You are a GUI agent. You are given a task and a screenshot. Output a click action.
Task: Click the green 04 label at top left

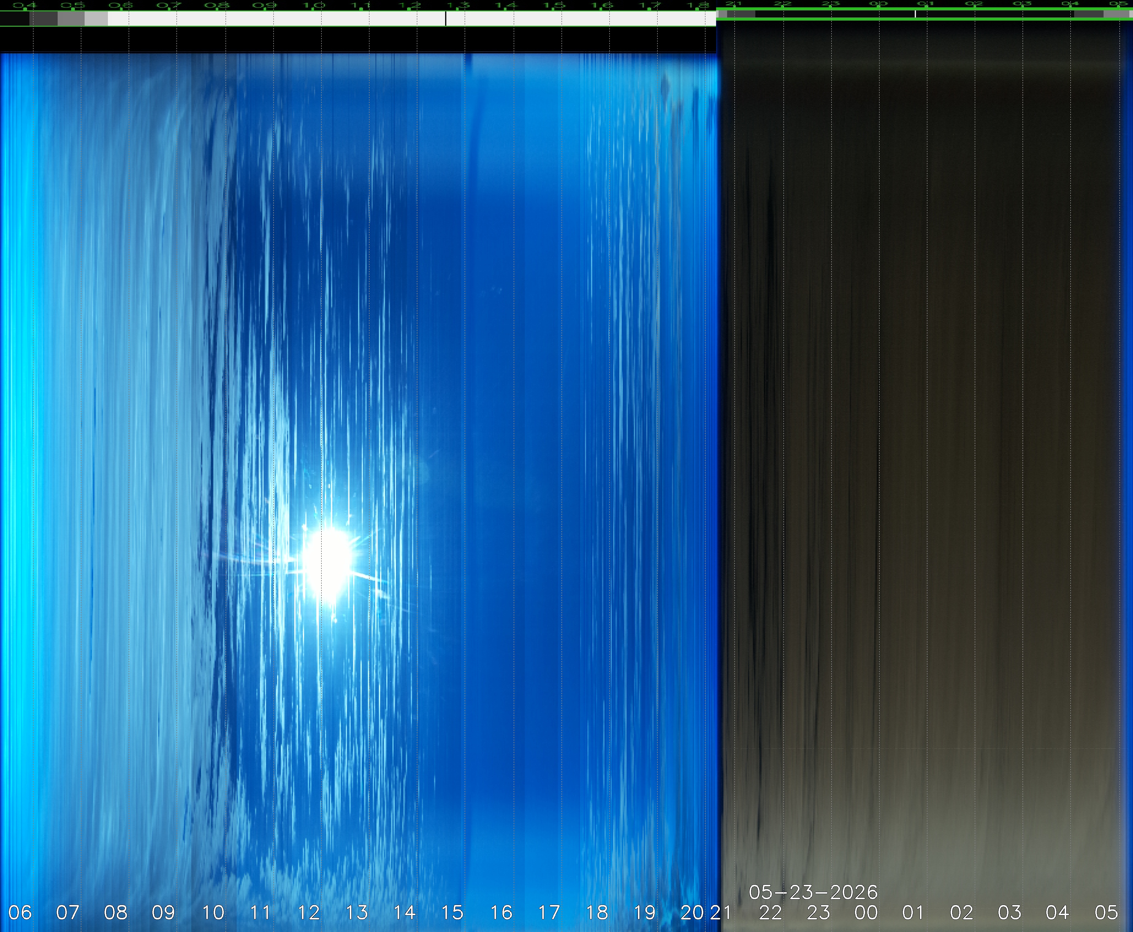tap(25, 6)
